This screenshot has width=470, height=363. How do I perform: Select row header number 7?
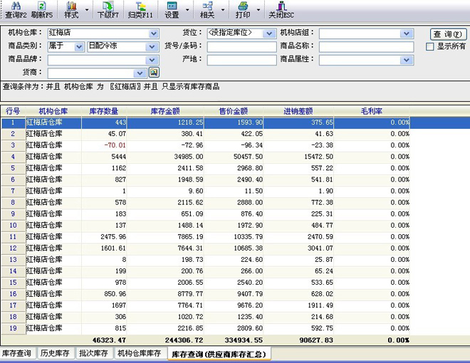pos(13,191)
